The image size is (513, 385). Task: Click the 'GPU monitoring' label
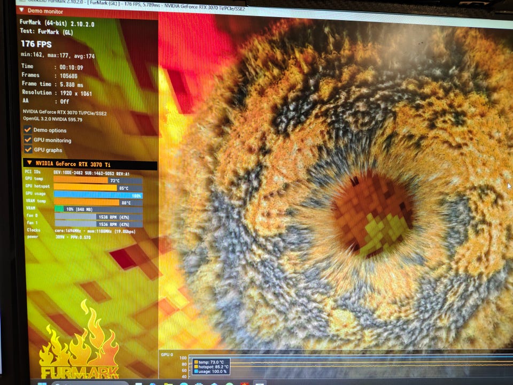point(52,140)
